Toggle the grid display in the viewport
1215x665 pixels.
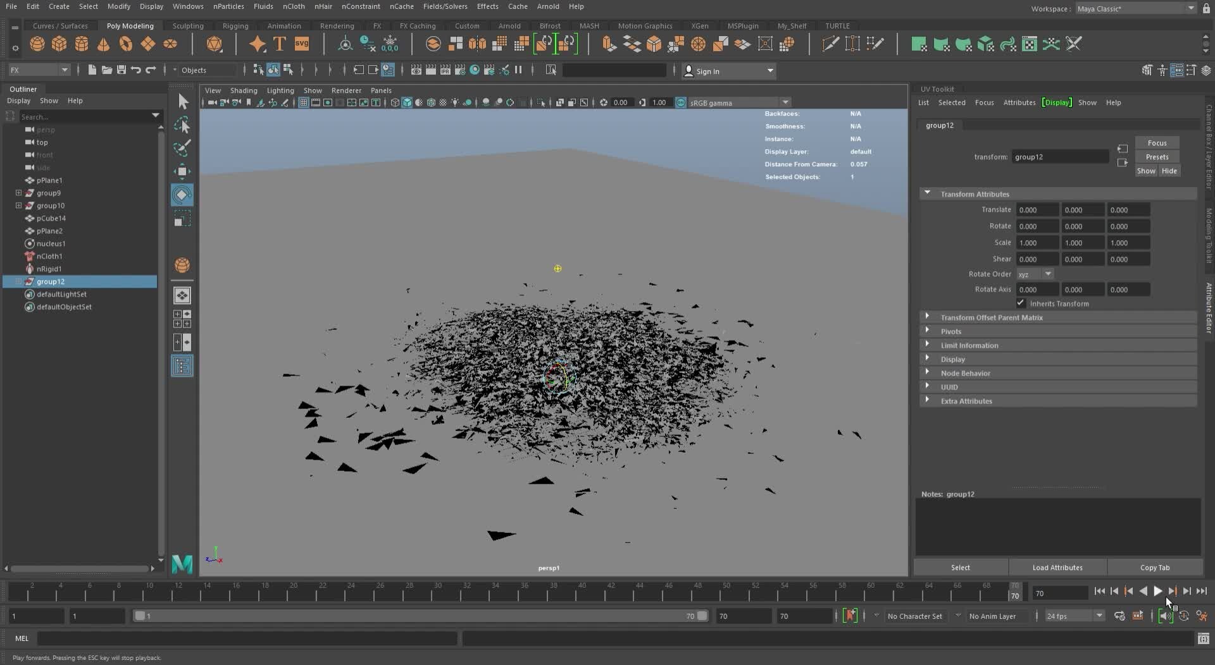pos(304,102)
